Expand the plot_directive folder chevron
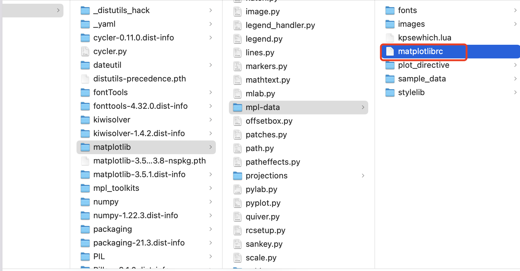Screen dimensions: 520x271 point(515,65)
